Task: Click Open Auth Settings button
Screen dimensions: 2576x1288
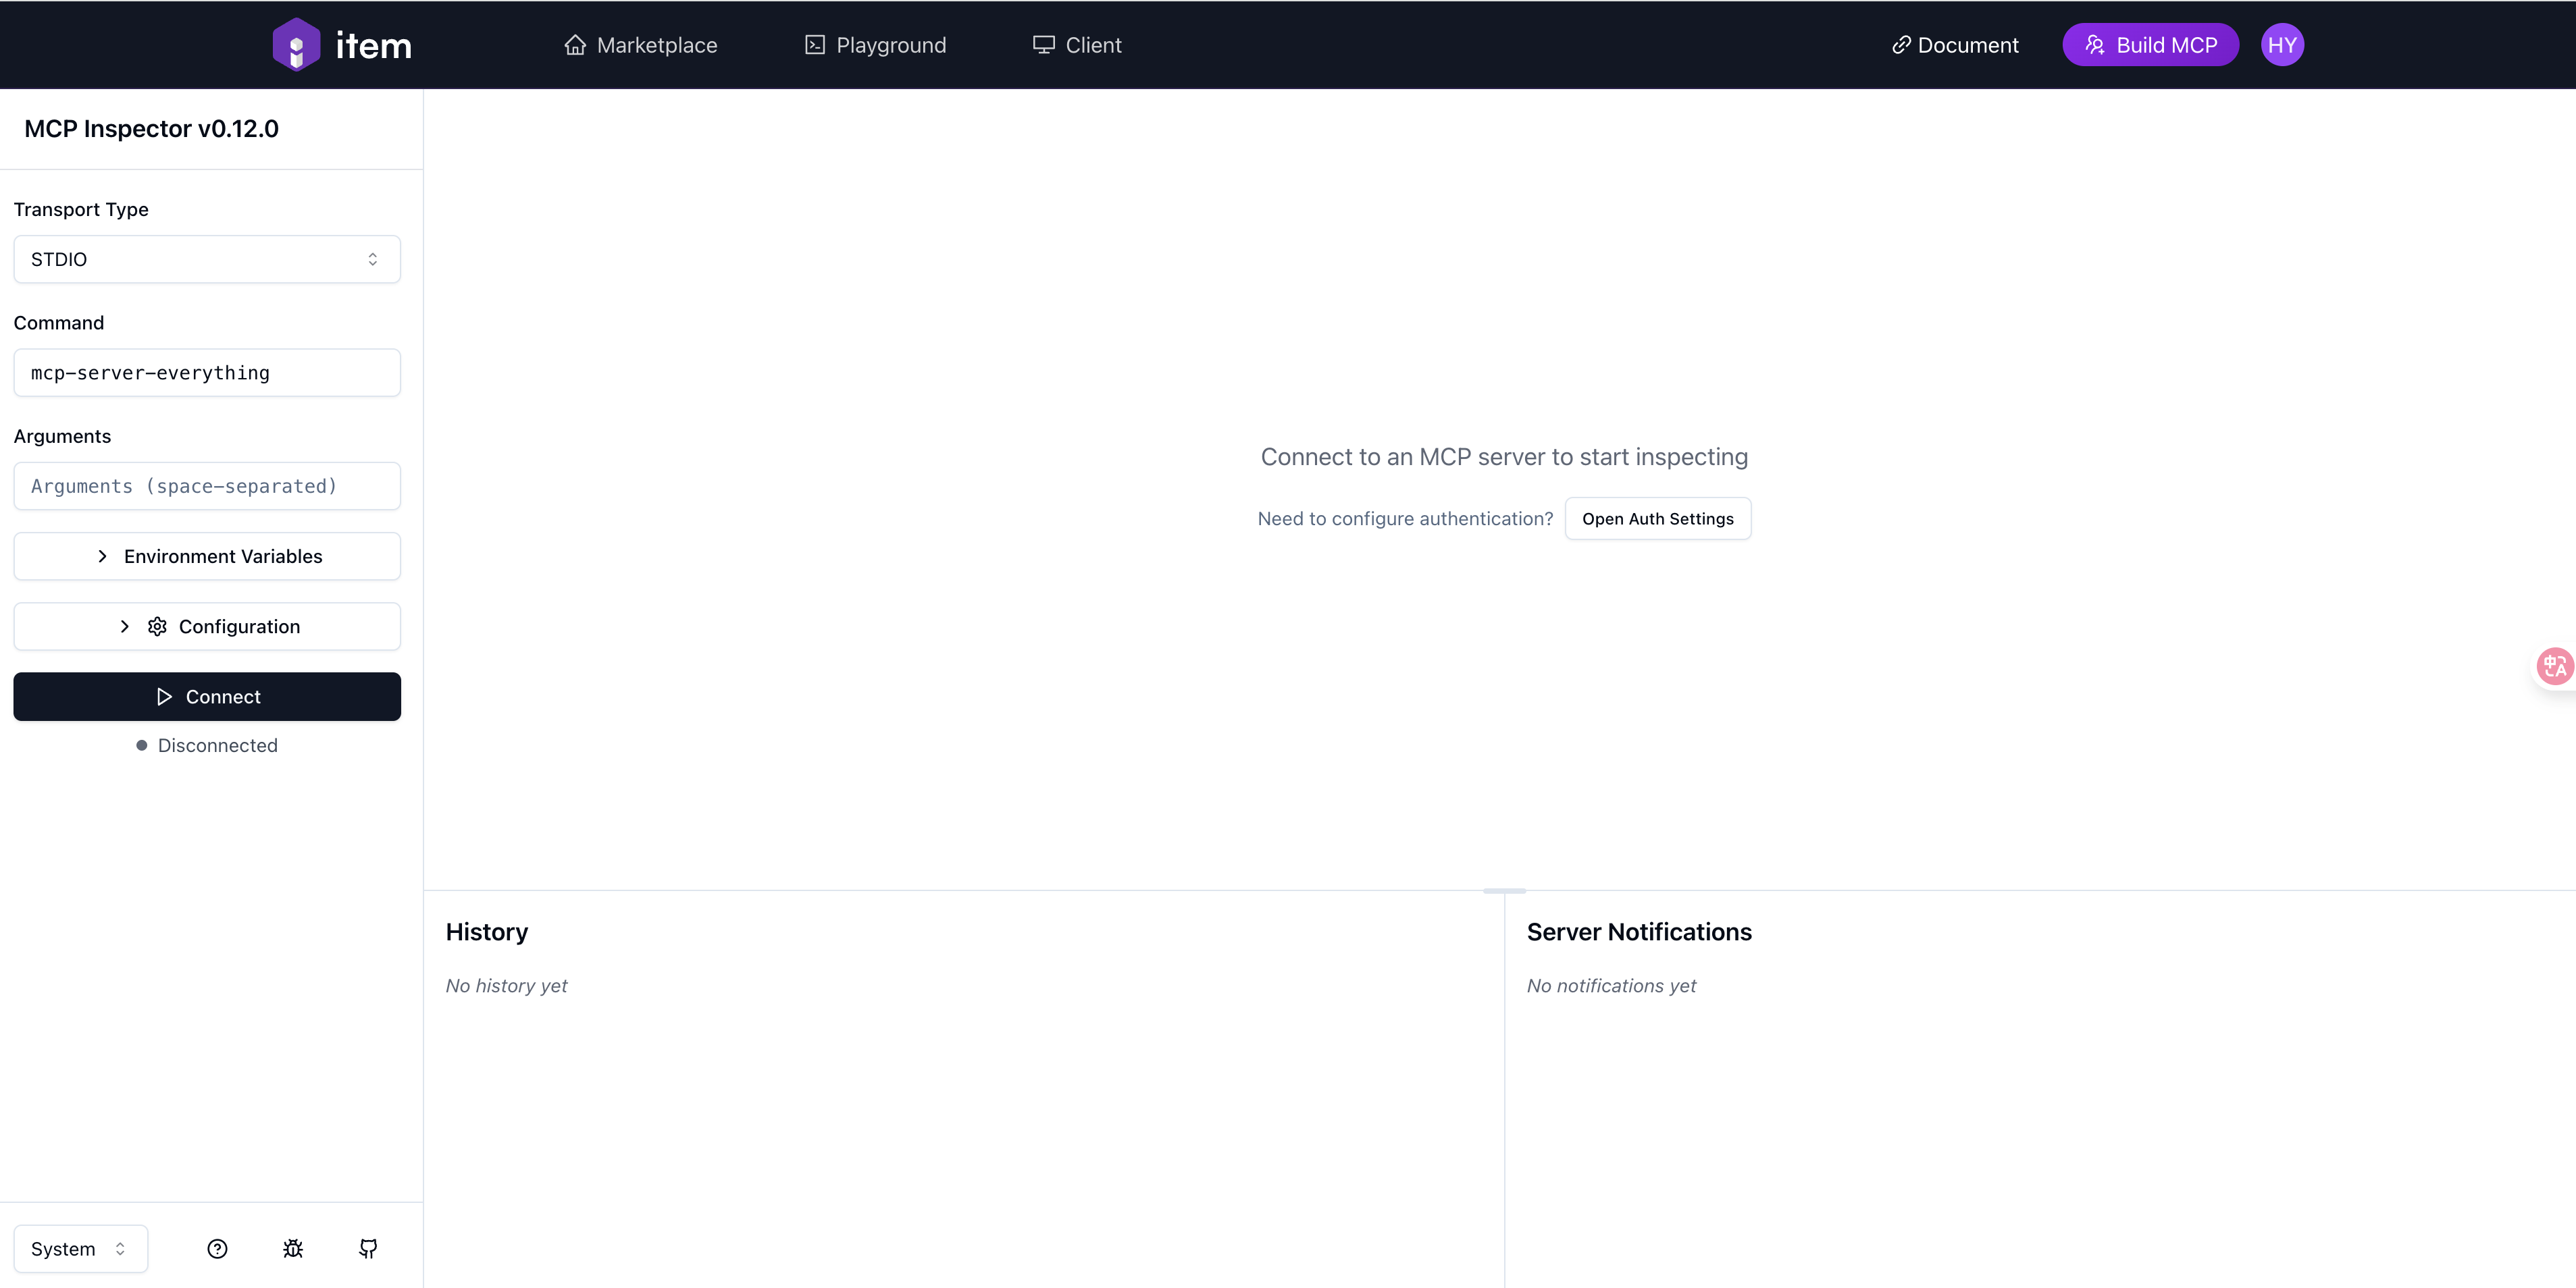Action: click(1657, 518)
